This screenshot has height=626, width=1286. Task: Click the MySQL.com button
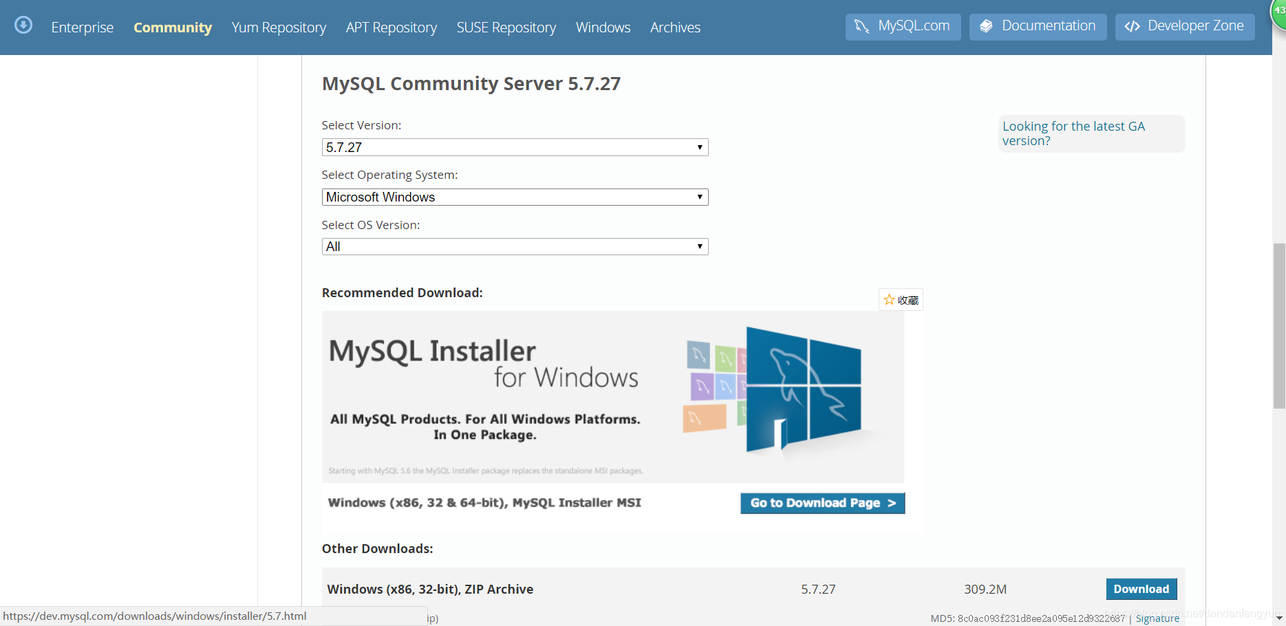click(903, 27)
